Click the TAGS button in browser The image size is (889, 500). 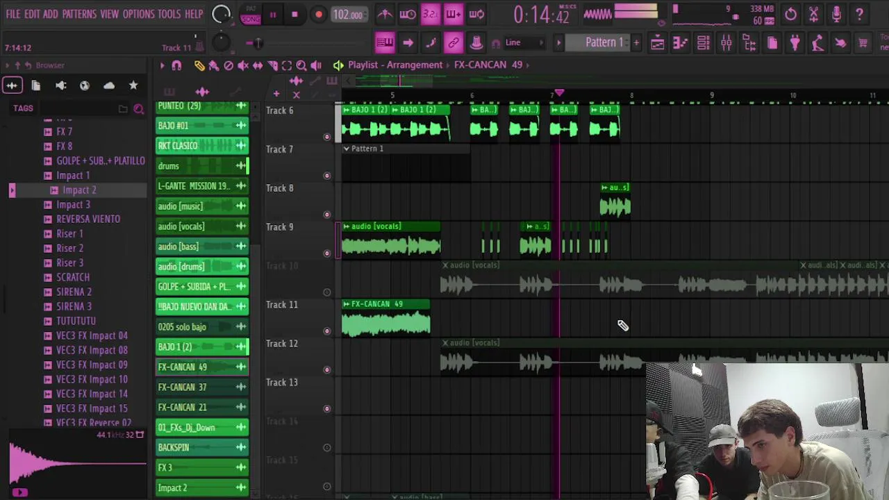click(x=23, y=108)
